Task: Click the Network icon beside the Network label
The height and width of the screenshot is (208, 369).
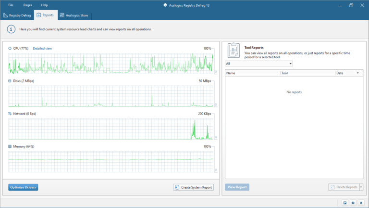Action: pyautogui.click(x=10, y=114)
